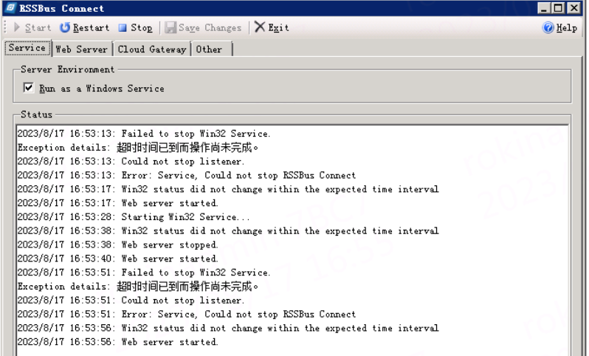Click the Web server stopped log entry
589x356 pixels.
pyautogui.click(x=118, y=244)
